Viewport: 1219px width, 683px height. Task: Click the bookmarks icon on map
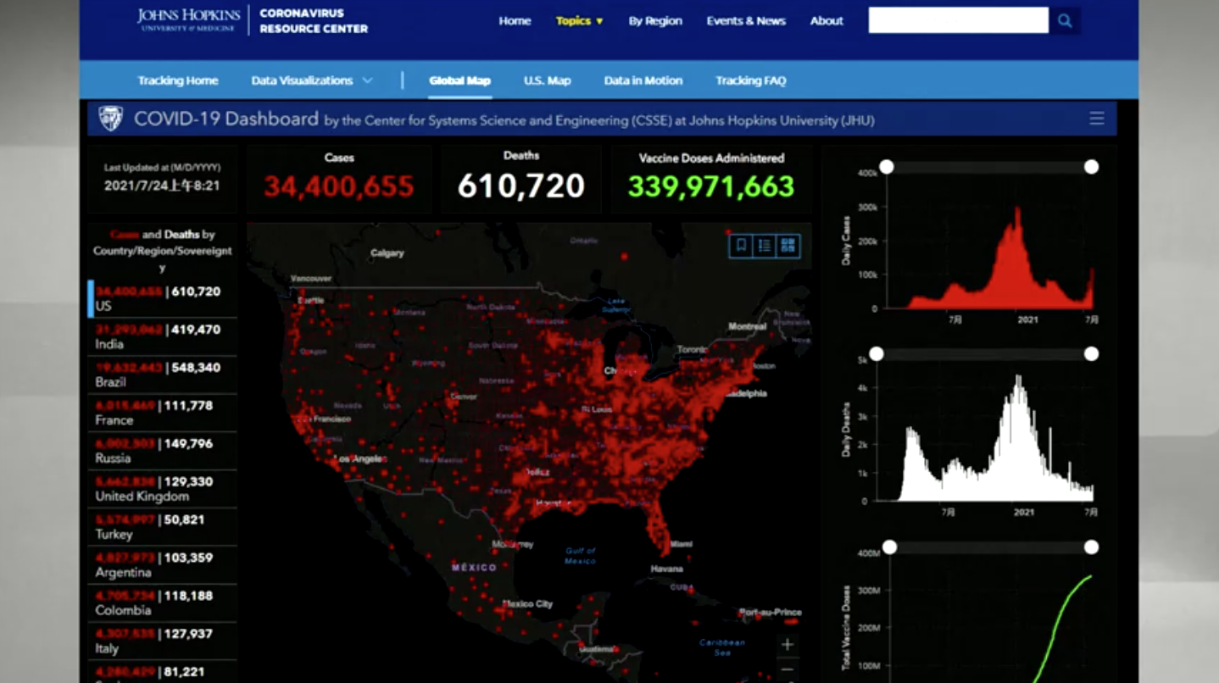click(741, 246)
